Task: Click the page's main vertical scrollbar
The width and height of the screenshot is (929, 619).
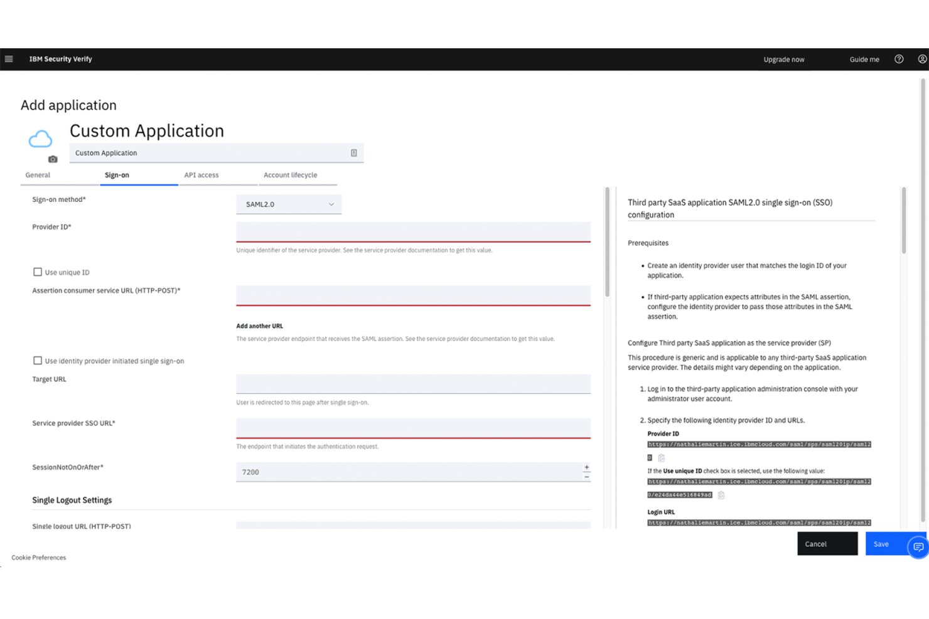Action: 923,300
